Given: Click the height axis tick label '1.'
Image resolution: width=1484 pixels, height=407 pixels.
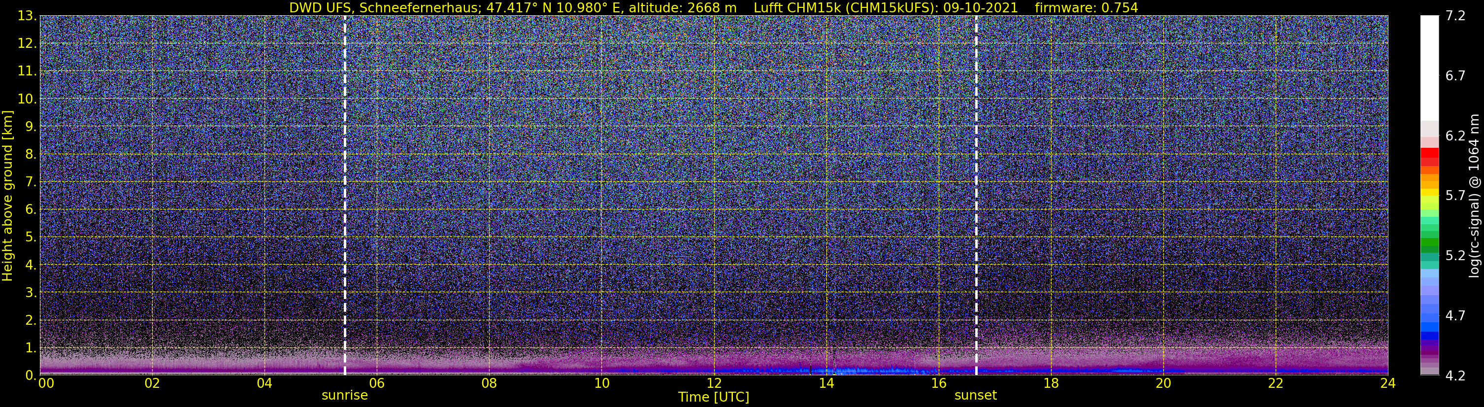Looking at the screenshot, I should pyautogui.click(x=31, y=348).
